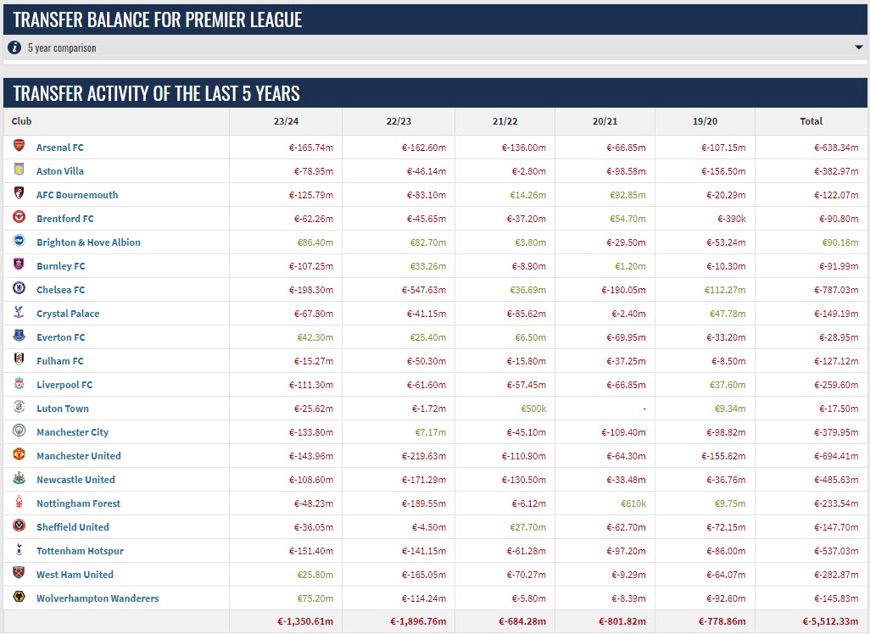Select Nottingham Forest's 20/21 value €610k
The height and width of the screenshot is (634, 870).
(633, 503)
